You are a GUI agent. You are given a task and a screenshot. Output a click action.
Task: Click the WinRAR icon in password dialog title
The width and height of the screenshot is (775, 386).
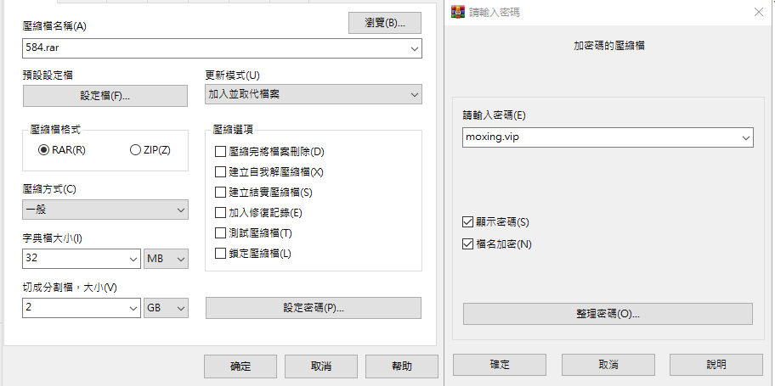[458, 12]
